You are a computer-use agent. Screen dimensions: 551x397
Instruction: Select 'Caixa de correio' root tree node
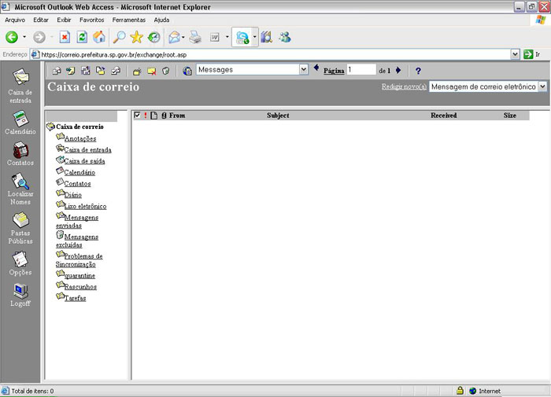(x=80, y=127)
